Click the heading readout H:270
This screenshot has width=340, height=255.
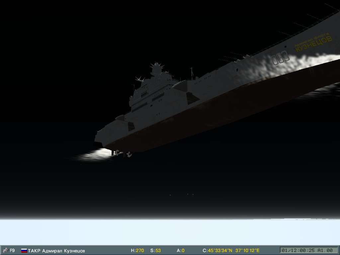point(137,251)
